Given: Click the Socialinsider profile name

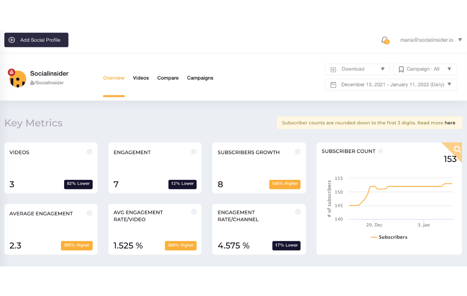Looking at the screenshot, I should (49, 74).
